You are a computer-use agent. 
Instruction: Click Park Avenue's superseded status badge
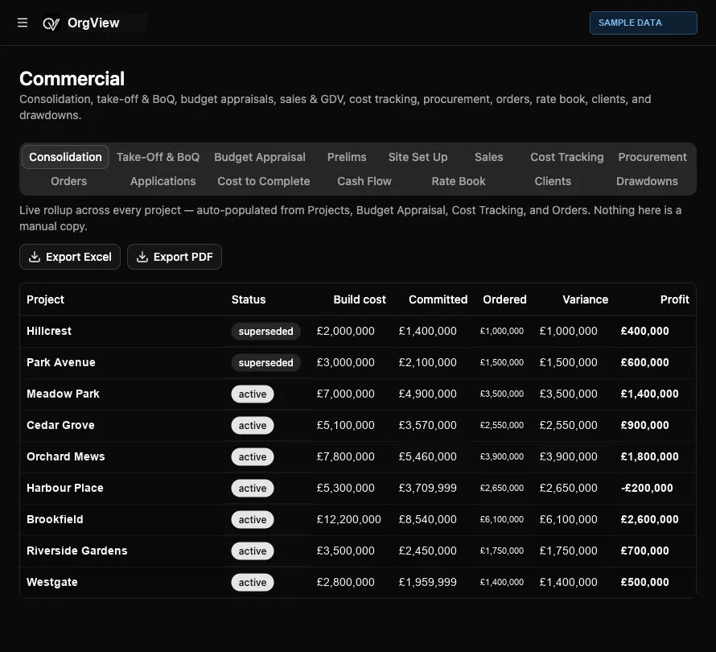(x=265, y=363)
